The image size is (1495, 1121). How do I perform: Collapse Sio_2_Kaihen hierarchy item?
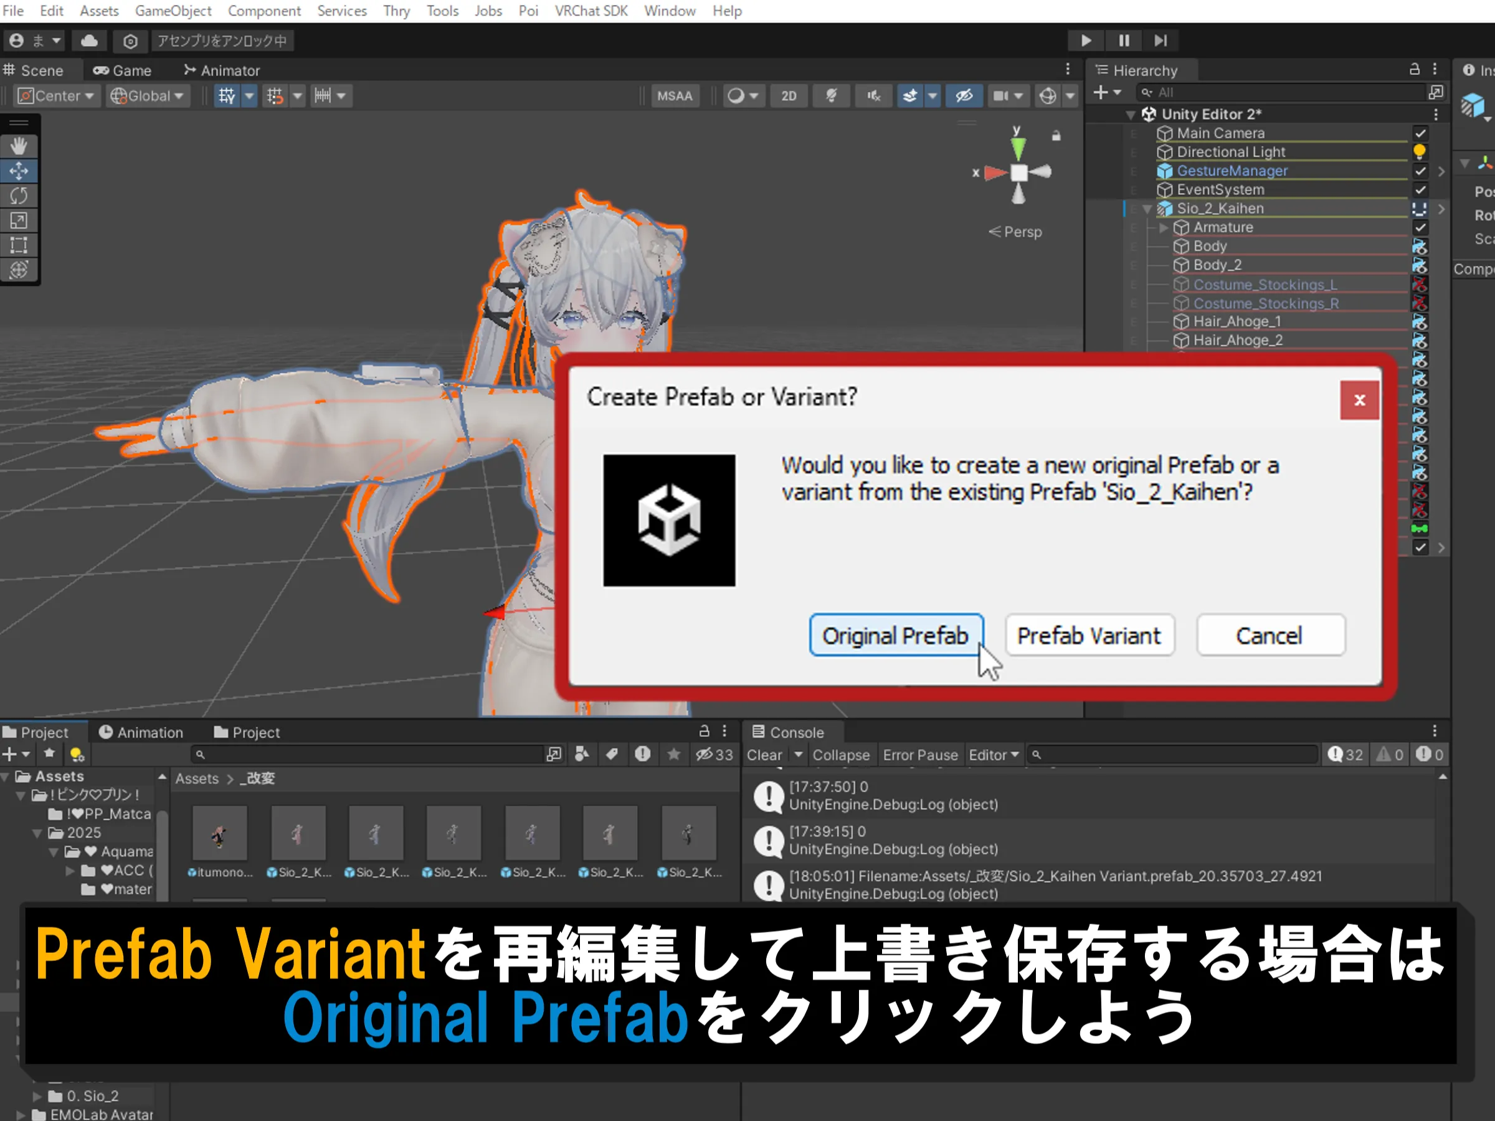point(1147,209)
